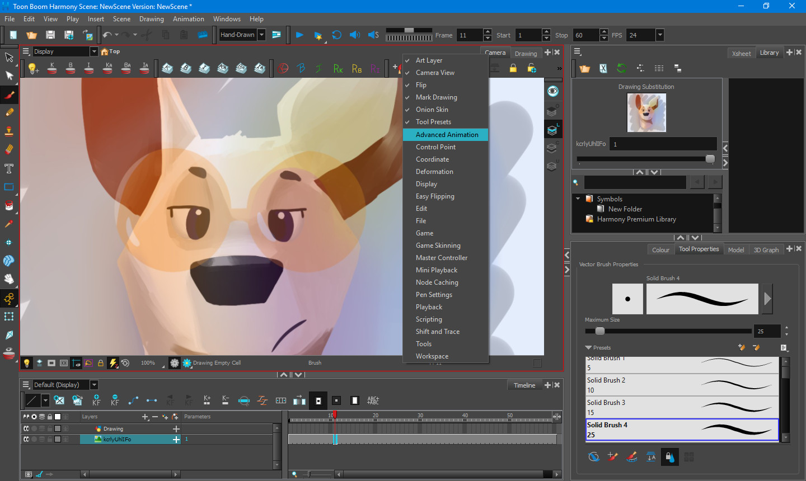Screen dimensions: 806x481
Task: Select the Stamp tool
Action: 9,130
